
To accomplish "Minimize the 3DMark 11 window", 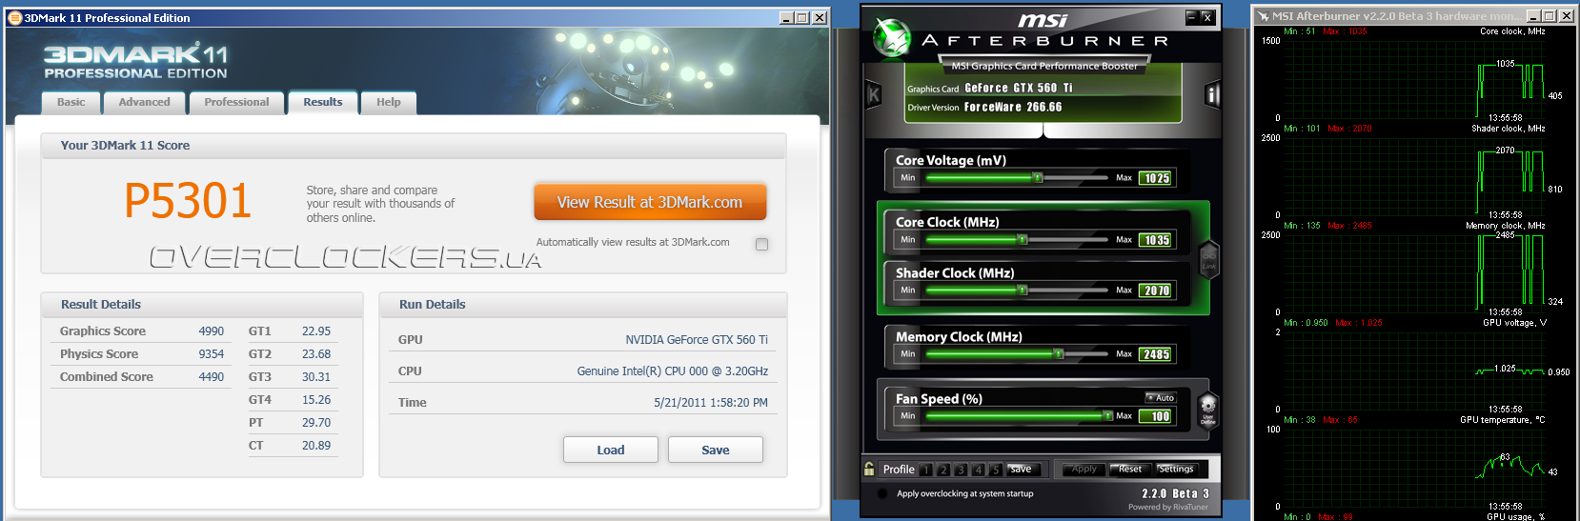I will click(786, 17).
